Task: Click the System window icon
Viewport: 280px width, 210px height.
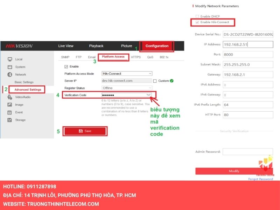Action: point(10,67)
